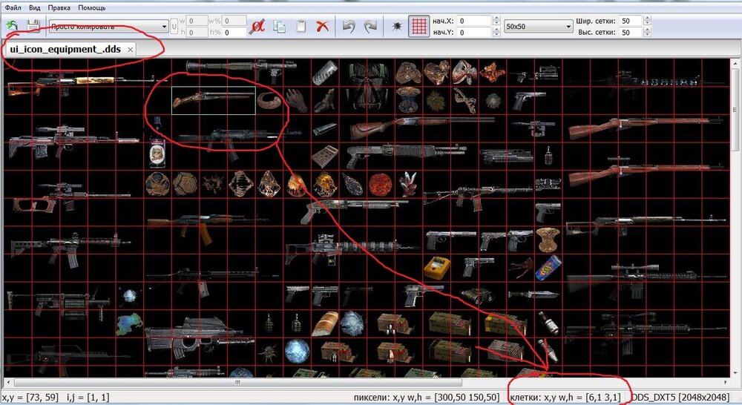Viewport: 742px width, 405px height.
Task: Increase Шир. сетки with its up arrow
Action: point(647,19)
